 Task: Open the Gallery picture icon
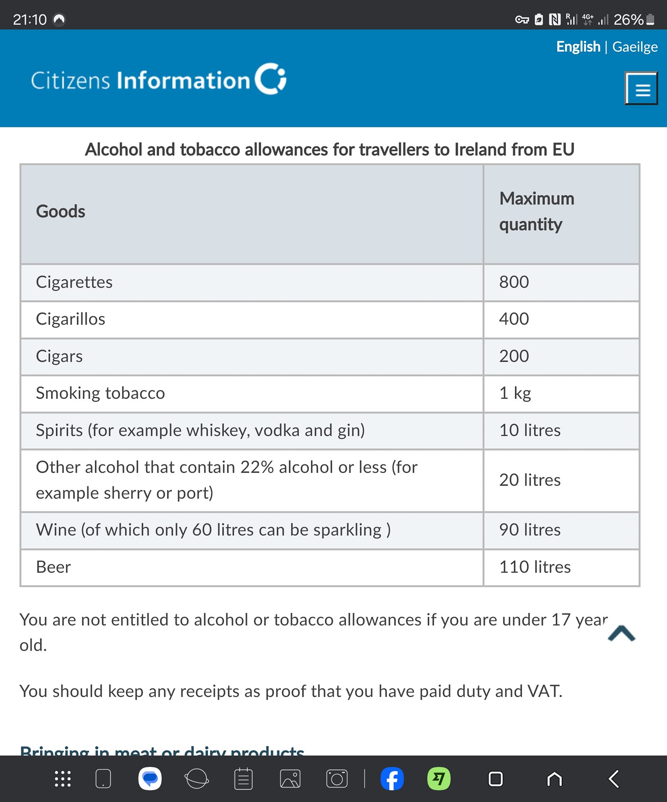point(290,779)
